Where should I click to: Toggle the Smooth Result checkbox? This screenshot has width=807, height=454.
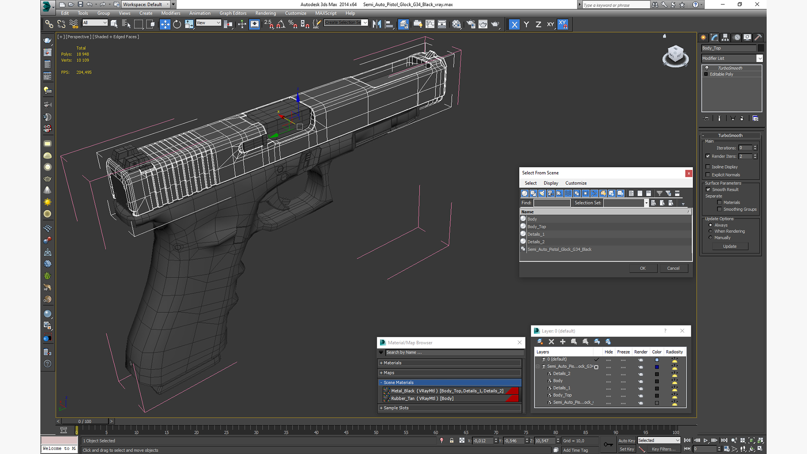[x=708, y=190]
